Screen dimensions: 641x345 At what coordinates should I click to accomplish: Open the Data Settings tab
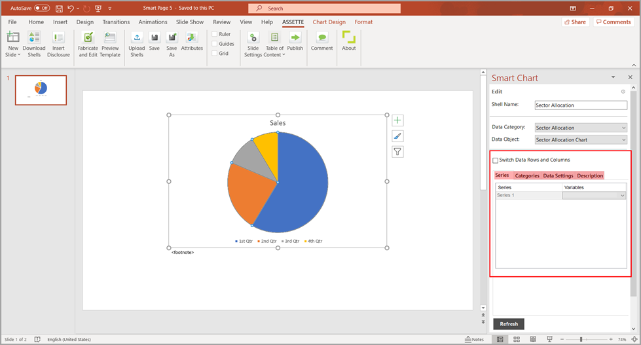558,175
